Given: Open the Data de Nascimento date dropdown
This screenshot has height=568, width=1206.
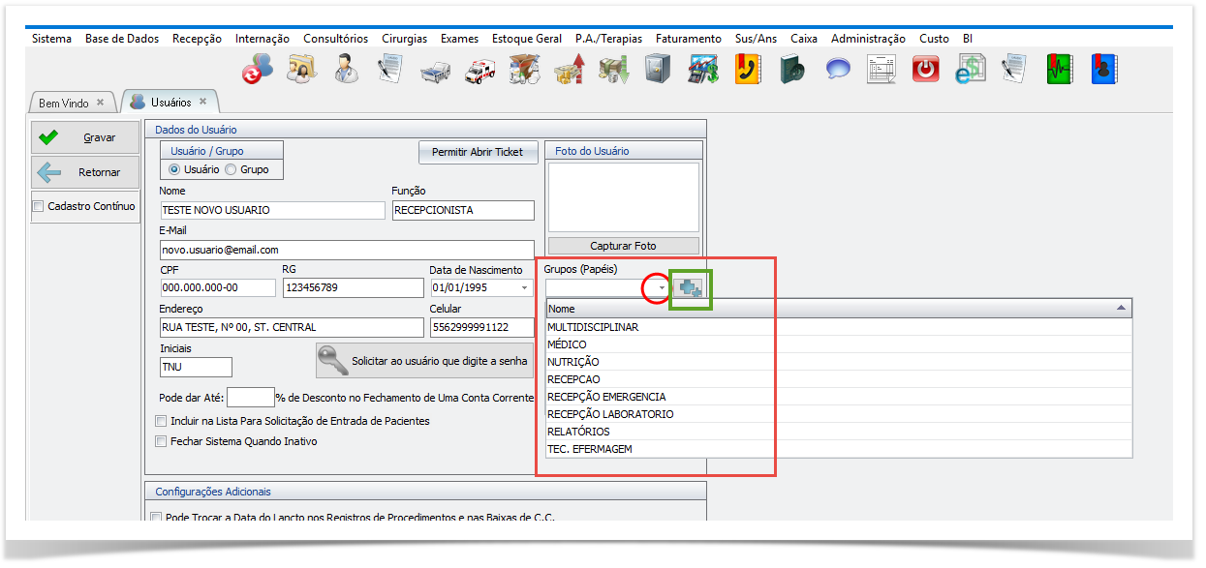Looking at the screenshot, I should point(525,288).
